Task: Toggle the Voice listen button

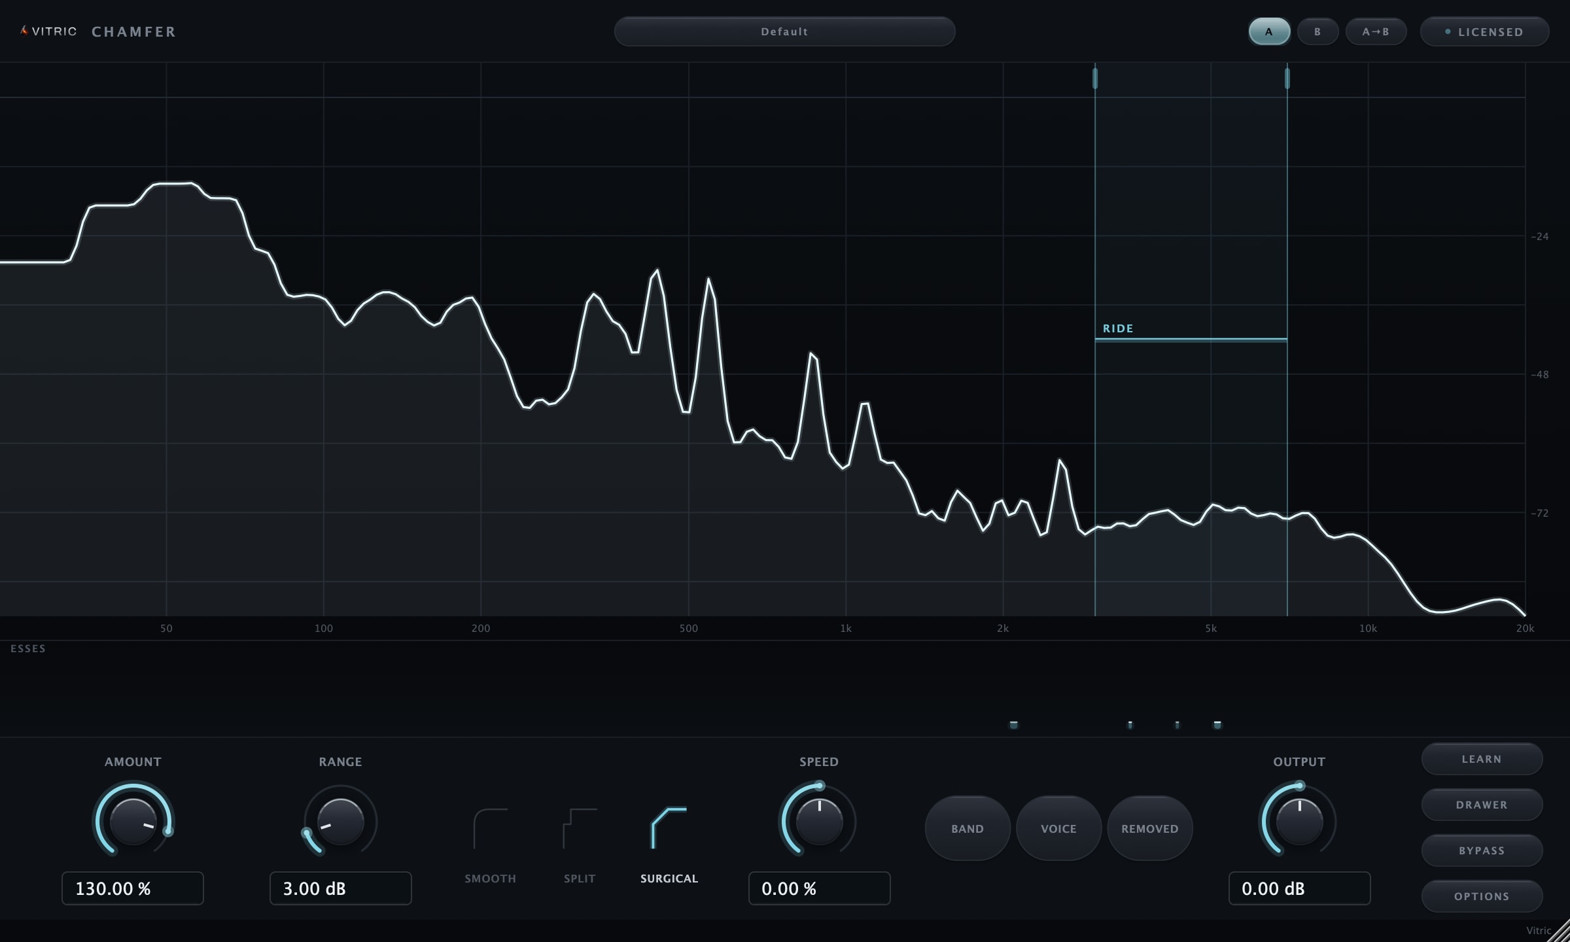Action: [x=1058, y=828]
